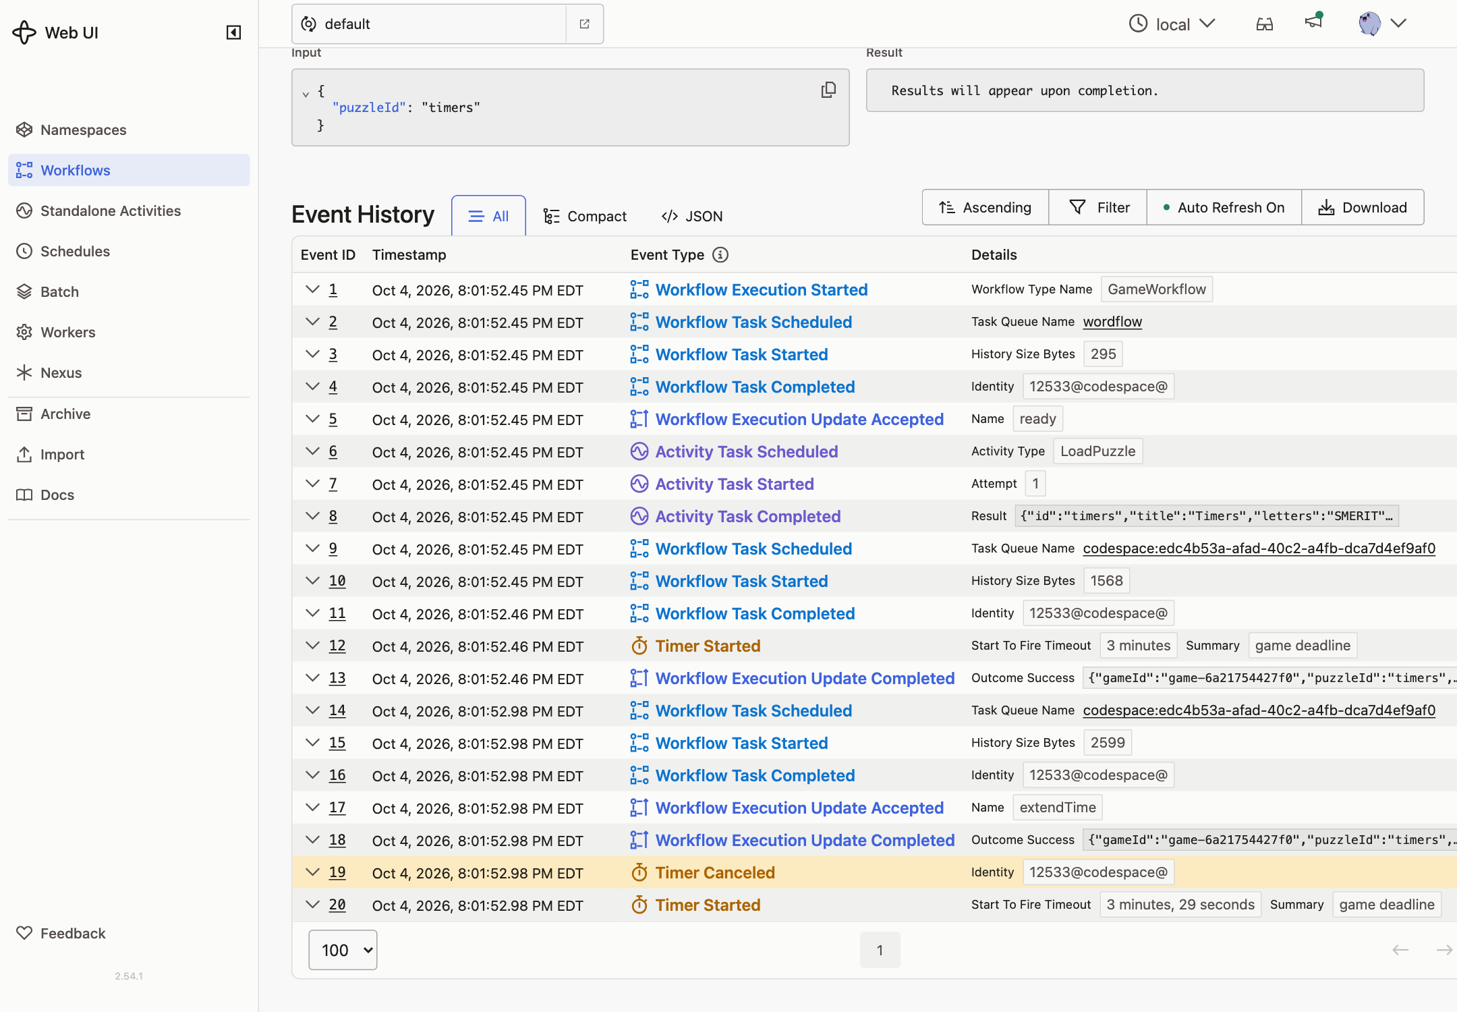Screen dimensions: 1457x1012
Task: Open the user account menu chevron
Action: 1398,24
